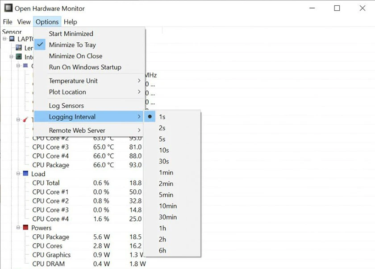Viewport: 375px width, 269px height.
Task: Click the Powers category label
Action: point(42,228)
